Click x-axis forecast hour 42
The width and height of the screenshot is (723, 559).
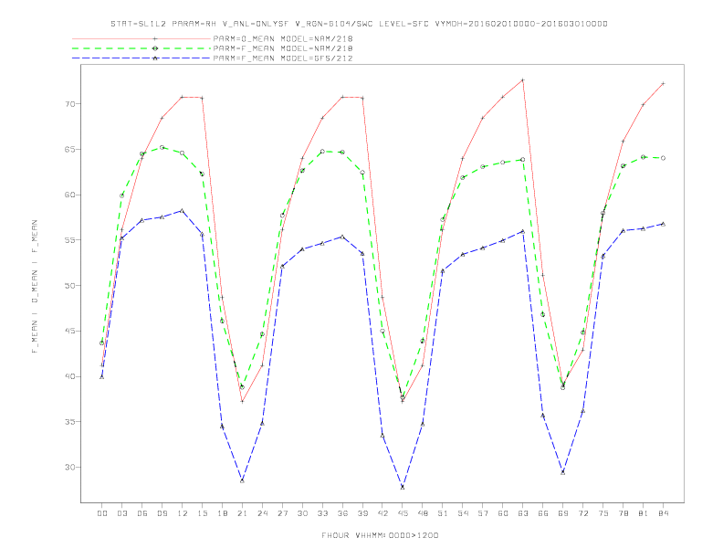point(382,513)
